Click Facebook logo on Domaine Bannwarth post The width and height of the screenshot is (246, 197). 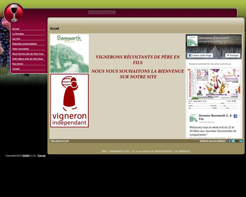tap(235, 116)
